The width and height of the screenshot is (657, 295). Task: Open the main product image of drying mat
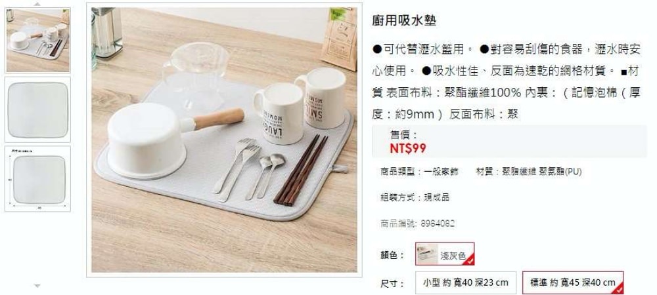point(224,140)
